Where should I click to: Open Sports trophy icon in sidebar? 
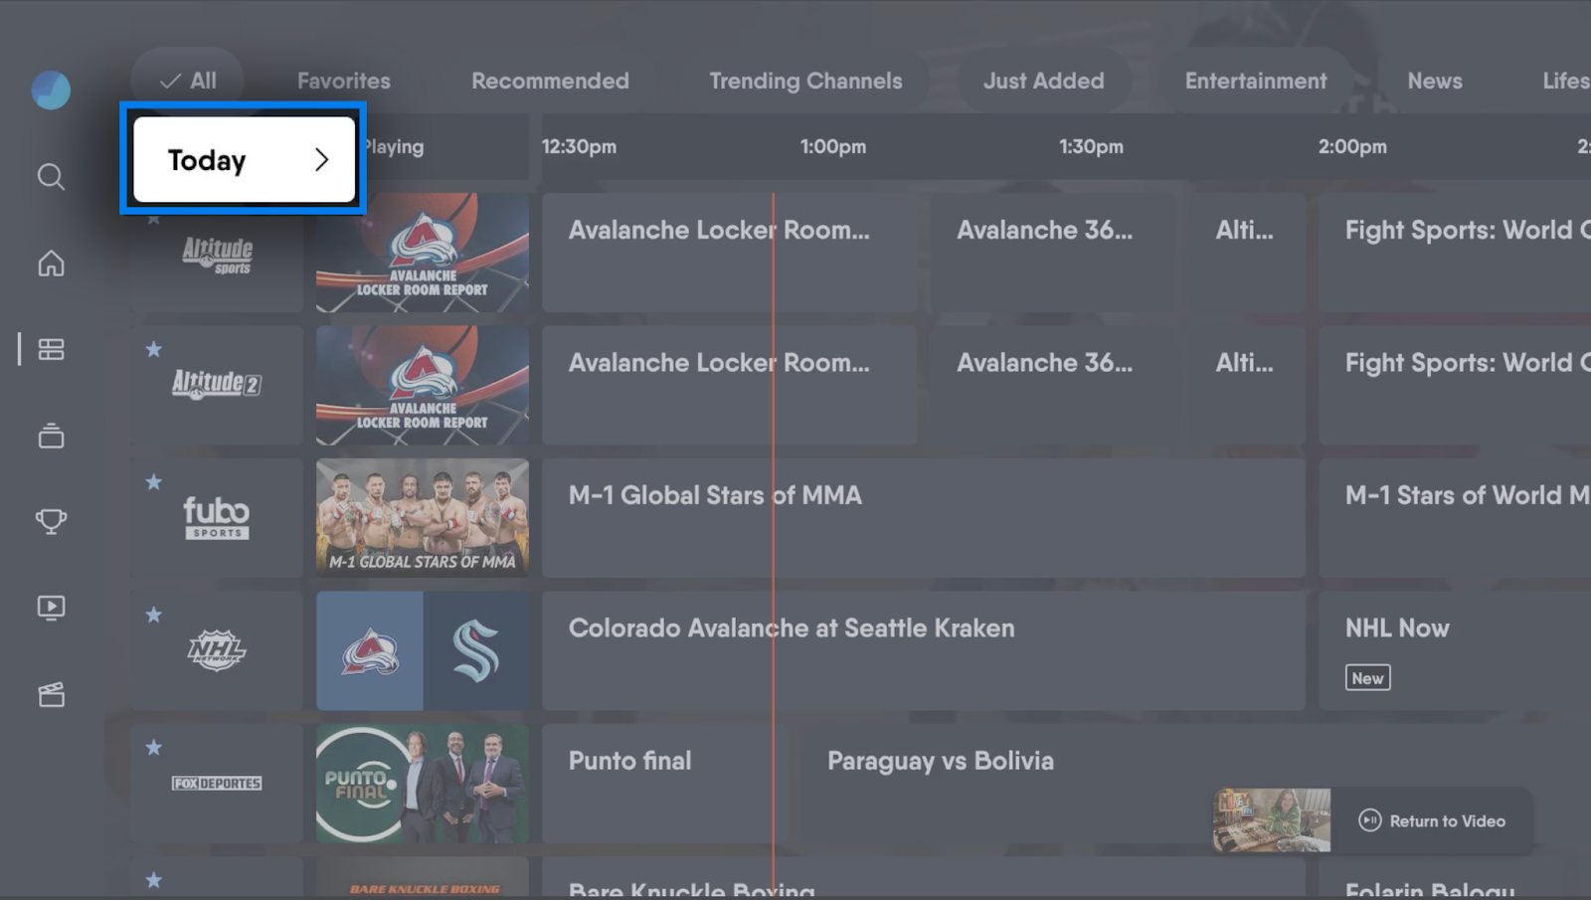pos(51,521)
